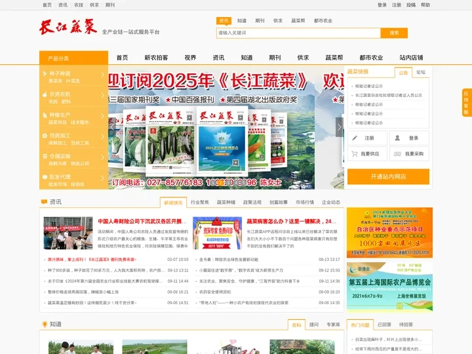
Task: Open article 蔬菜病害怎么办？这里一键解决
Action: pos(291,222)
